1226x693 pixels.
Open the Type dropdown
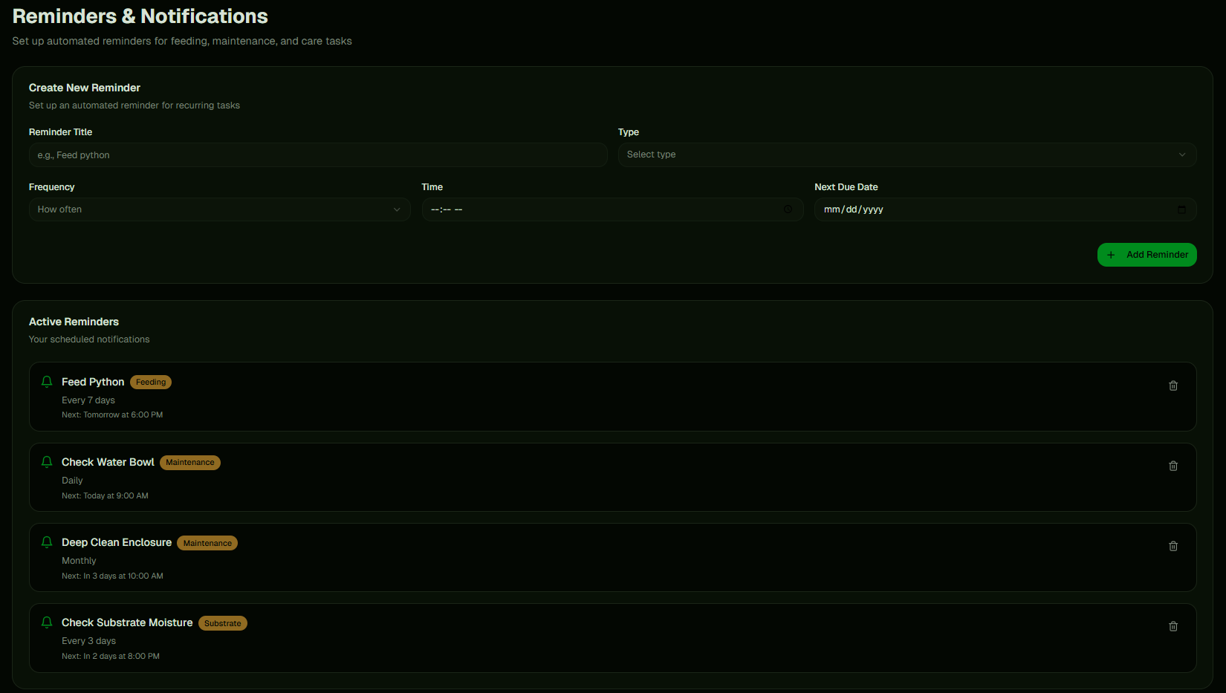(906, 154)
